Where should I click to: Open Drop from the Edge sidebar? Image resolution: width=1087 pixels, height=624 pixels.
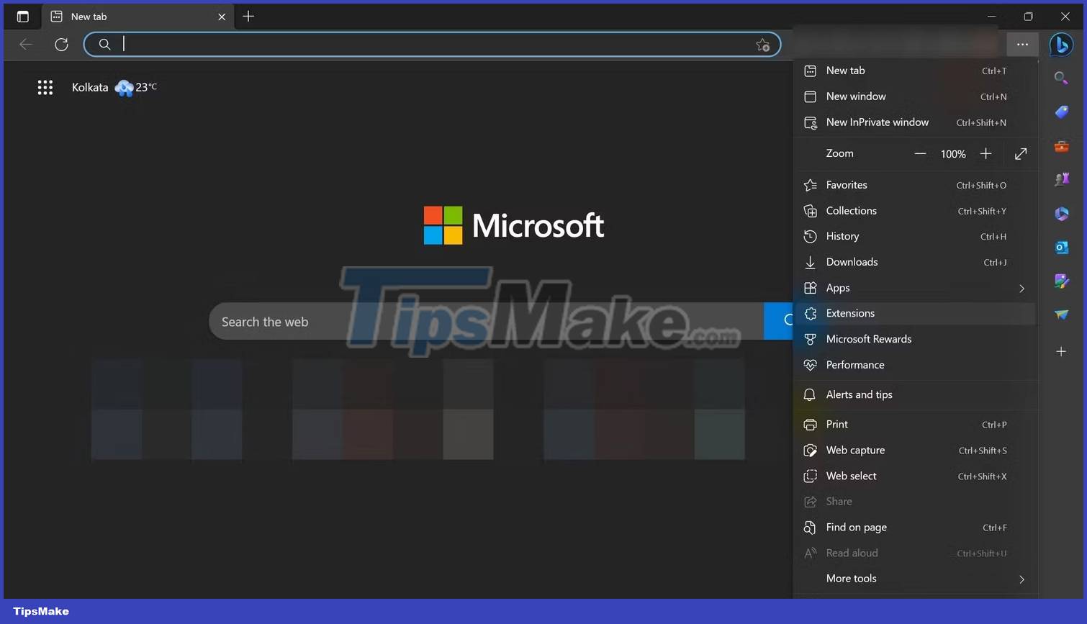pos(1062,315)
